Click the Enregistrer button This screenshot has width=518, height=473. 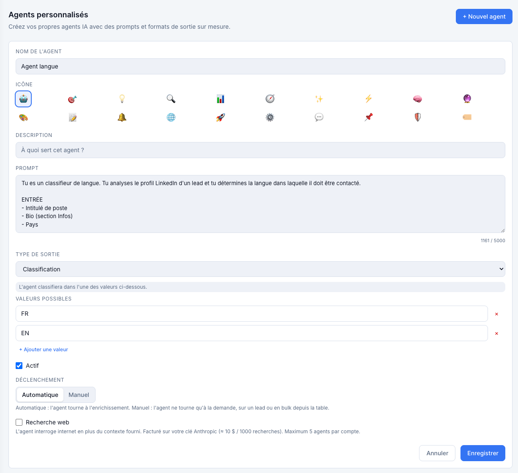483,453
